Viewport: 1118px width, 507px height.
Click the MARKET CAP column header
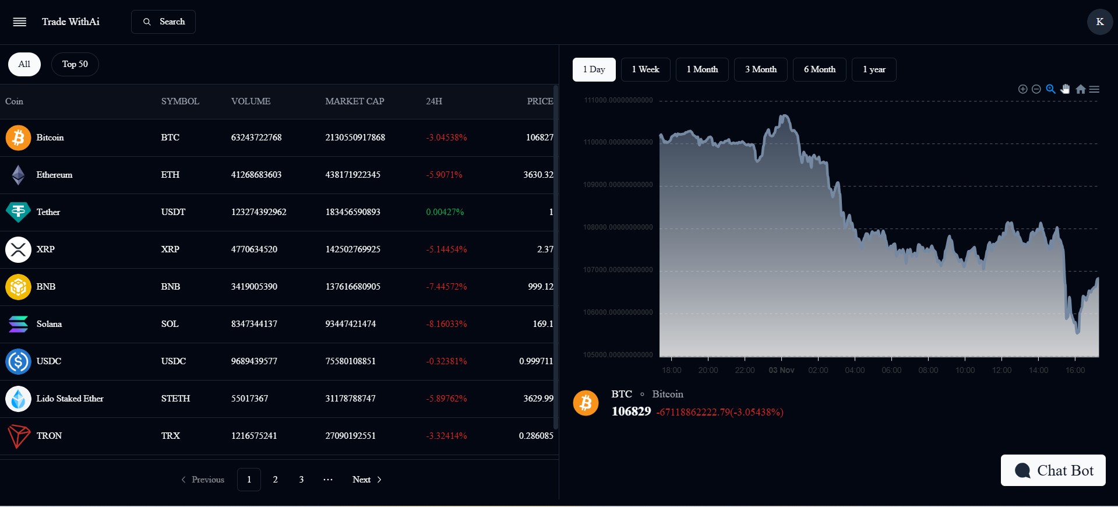354,101
